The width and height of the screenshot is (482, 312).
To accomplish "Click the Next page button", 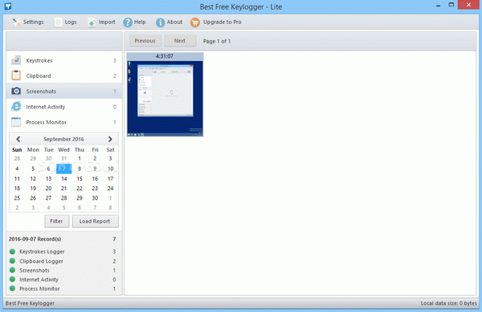I will pyautogui.click(x=180, y=41).
